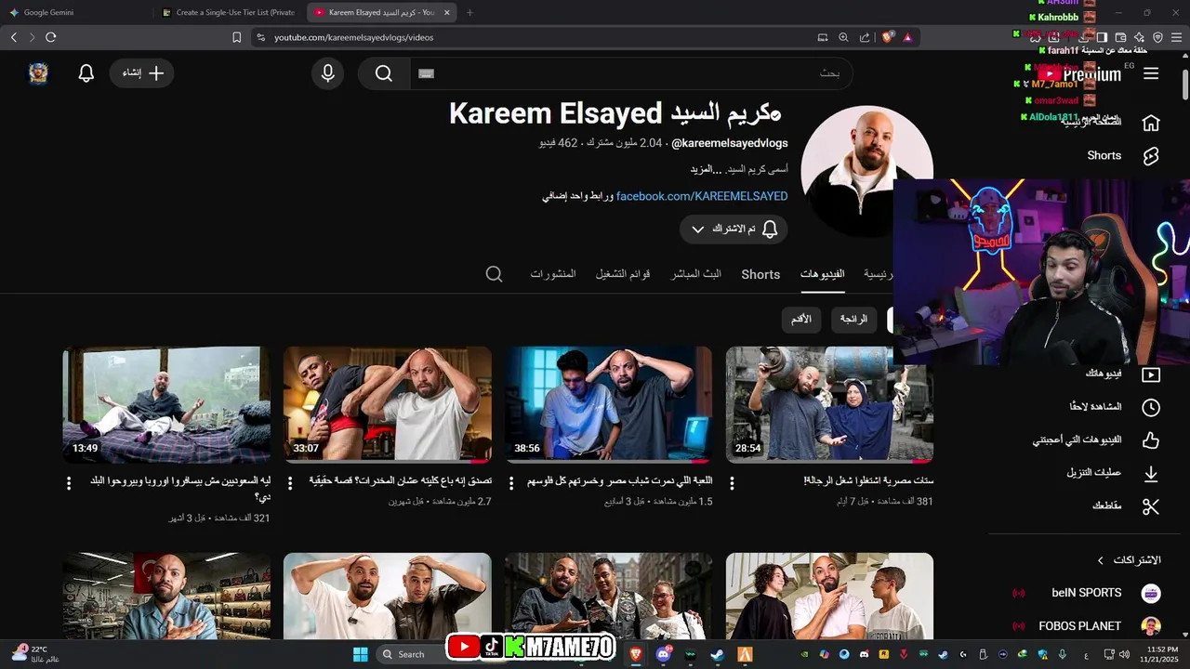
Task: Reload the current page
Action: point(51,37)
